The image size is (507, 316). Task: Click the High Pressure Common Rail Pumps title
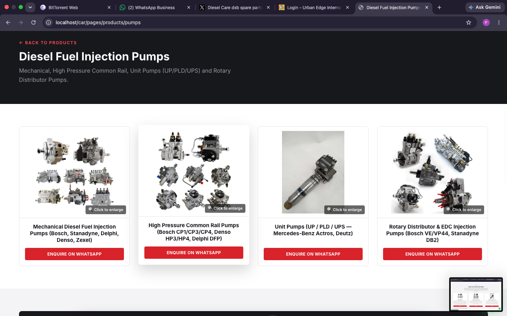194,232
